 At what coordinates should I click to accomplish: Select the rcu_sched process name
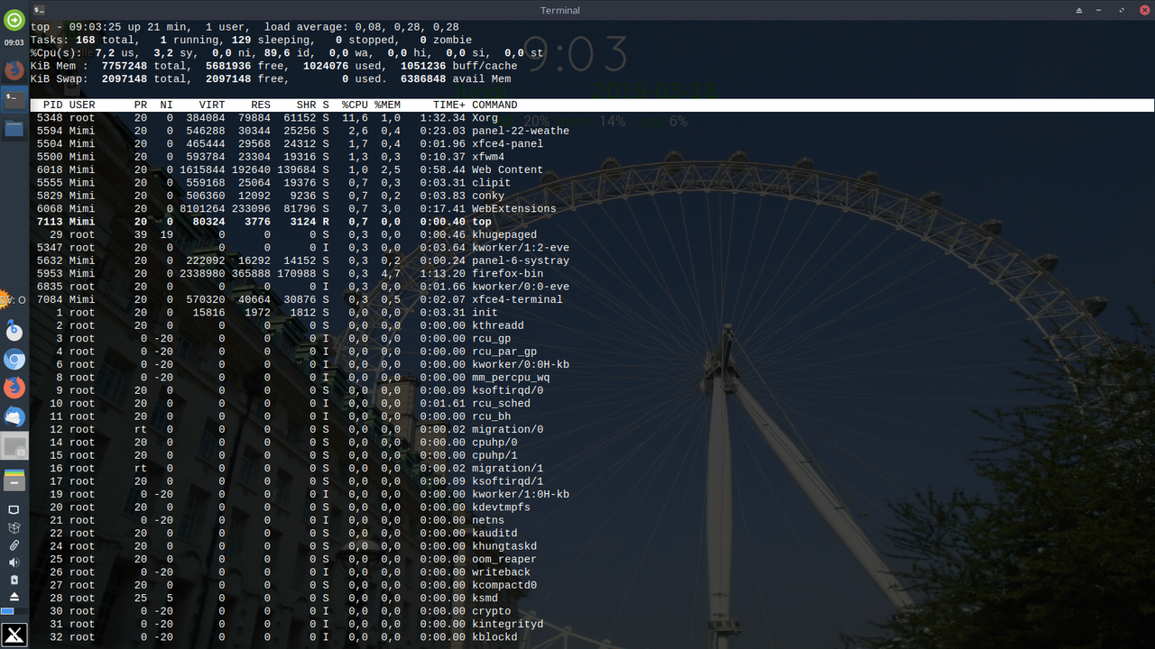(x=501, y=404)
